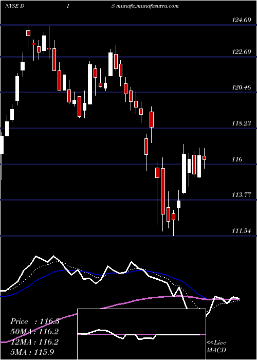Click the 122.69 price level label
257x360 pixels.
click(x=242, y=52)
